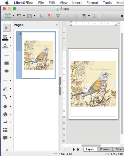
Task: Select the Flowchart shapes tool
Action: (5, 130)
